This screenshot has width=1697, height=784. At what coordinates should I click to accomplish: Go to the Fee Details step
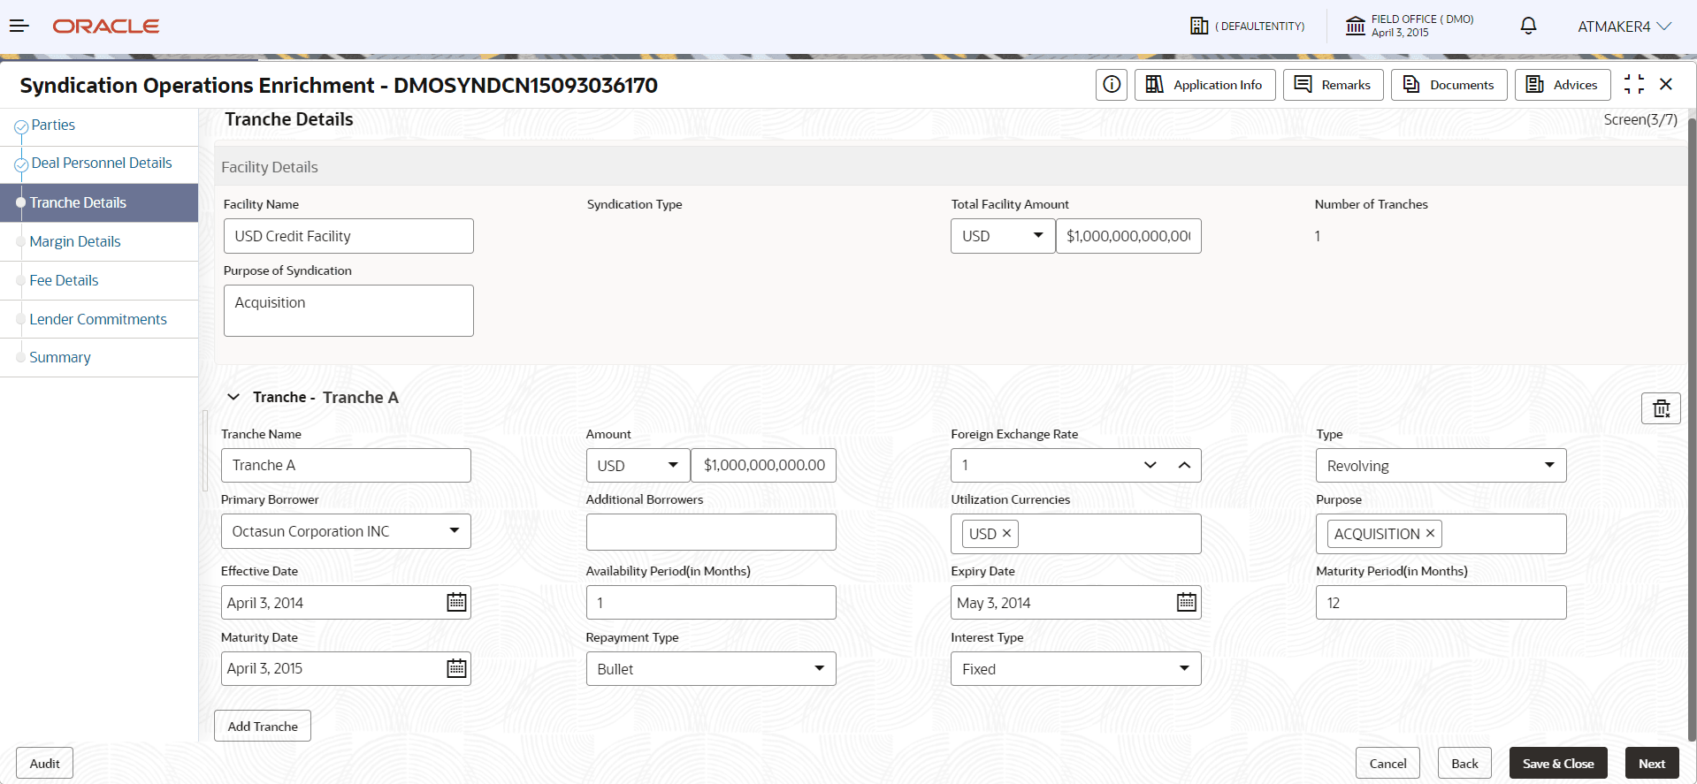coord(64,280)
